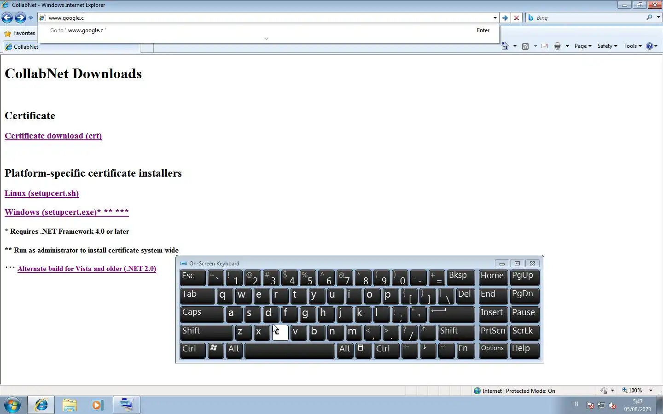Image resolution: width=663 pixels, height=414 pixels.
Task: Go back using the browser Back arrow
Action: (x=7, y=17)
